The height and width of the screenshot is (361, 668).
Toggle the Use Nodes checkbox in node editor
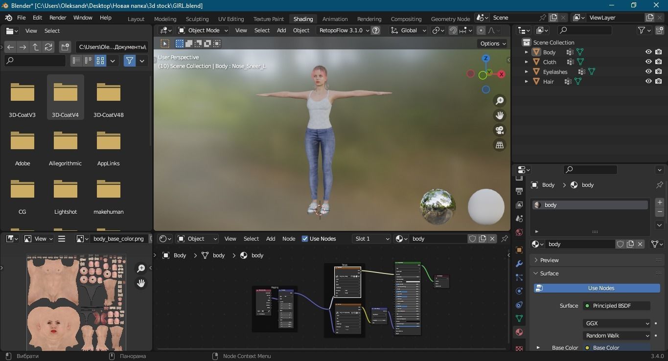tap(305, 239)
